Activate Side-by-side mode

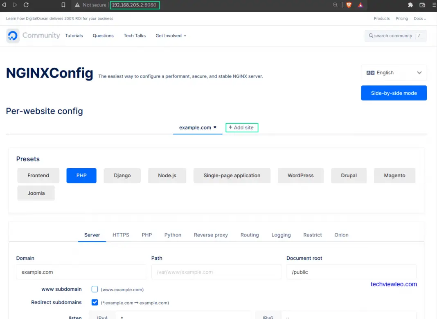pyautogui.click(x=394, y=93)
